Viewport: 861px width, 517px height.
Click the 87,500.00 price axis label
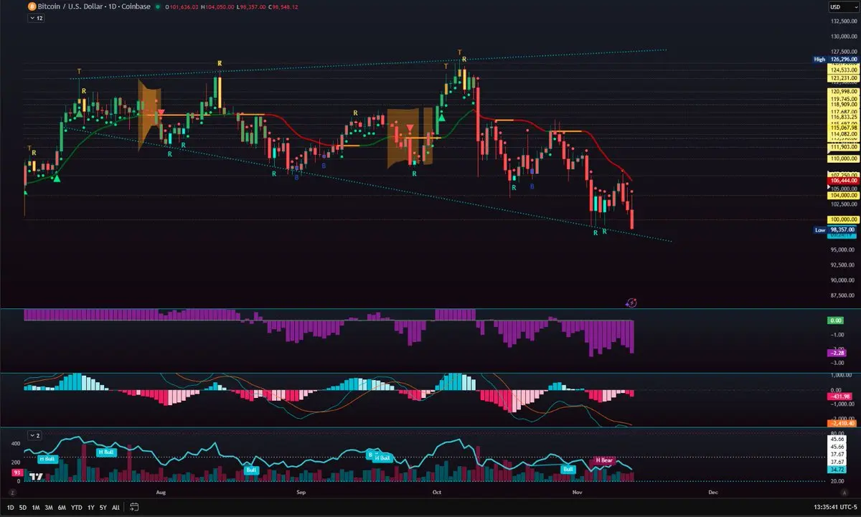point(844,295)
